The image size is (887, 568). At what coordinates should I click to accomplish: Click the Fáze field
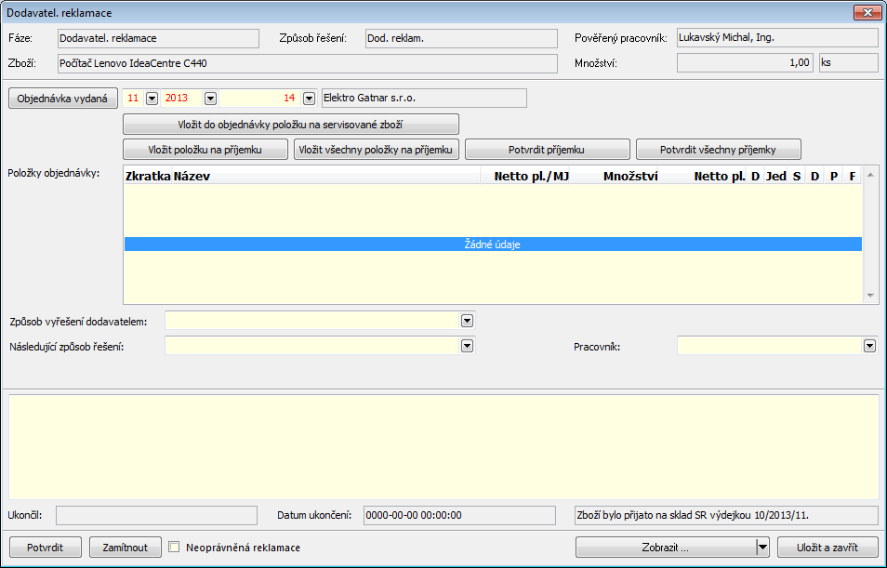158,38
